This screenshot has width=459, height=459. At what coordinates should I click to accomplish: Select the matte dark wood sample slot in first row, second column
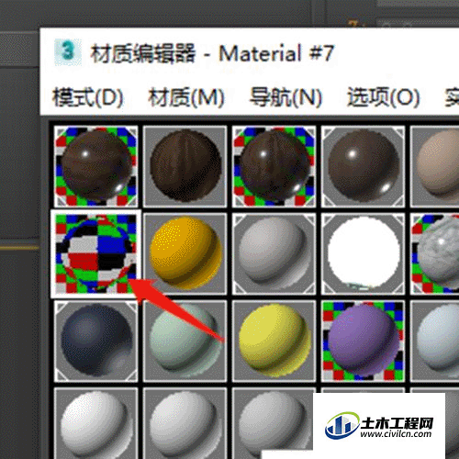pyautogui.click(x=185, y=166)
